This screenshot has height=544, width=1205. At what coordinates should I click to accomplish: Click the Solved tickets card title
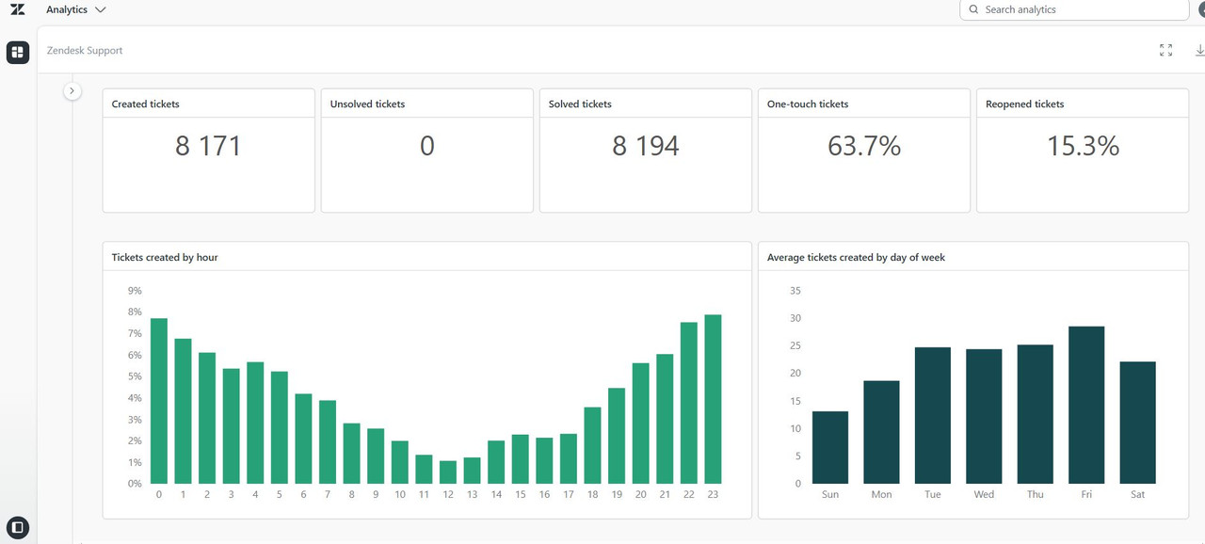pyautogui.click(x=580, y=104)
